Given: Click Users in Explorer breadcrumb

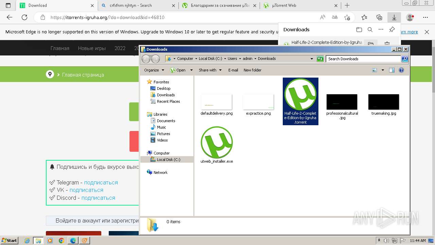Looking at the screenshot, I should click(x=232, y=59).
